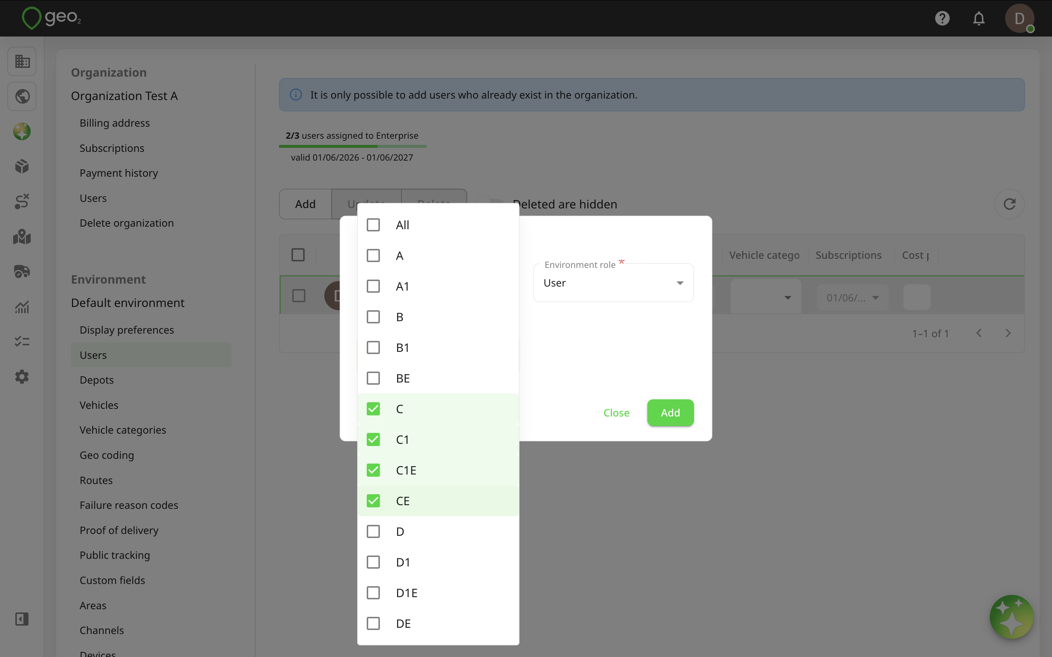The width and height of the screenshot is (1052, 657).
Task: Open Delete organization link
Action: pyautogui.click(x=126, y=223)
